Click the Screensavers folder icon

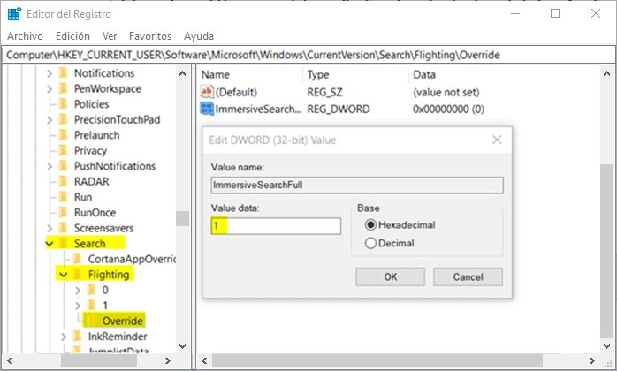pos(63,228)
